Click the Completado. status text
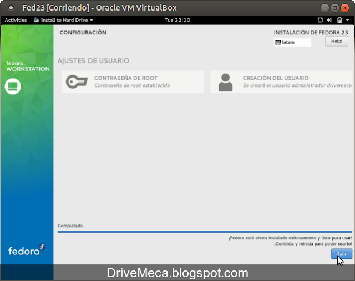The height and width of the screenshot is (281, 355). tap(70, 226)
